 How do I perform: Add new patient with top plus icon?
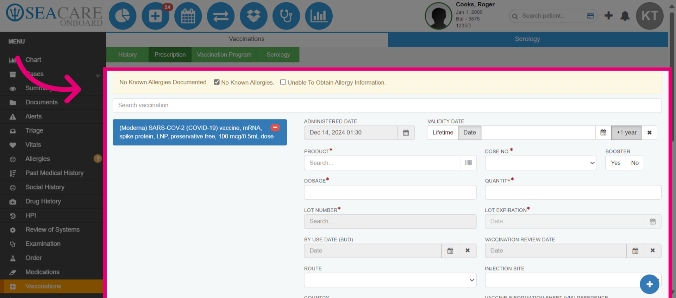point(608,15)
